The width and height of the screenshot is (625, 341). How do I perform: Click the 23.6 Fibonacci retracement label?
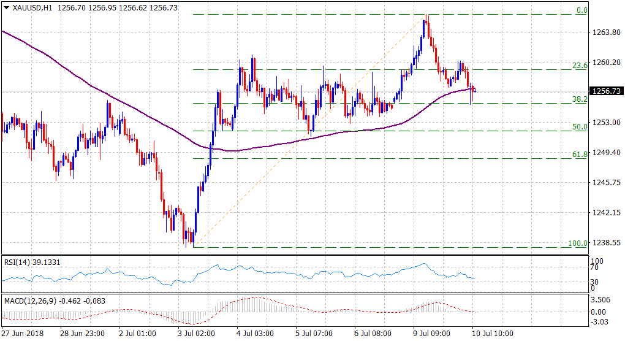(x=580, y=65)
